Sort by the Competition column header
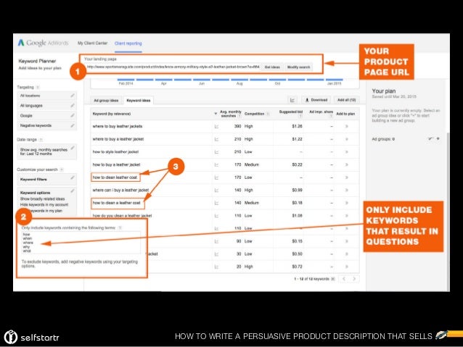 [x=255, y=114]
